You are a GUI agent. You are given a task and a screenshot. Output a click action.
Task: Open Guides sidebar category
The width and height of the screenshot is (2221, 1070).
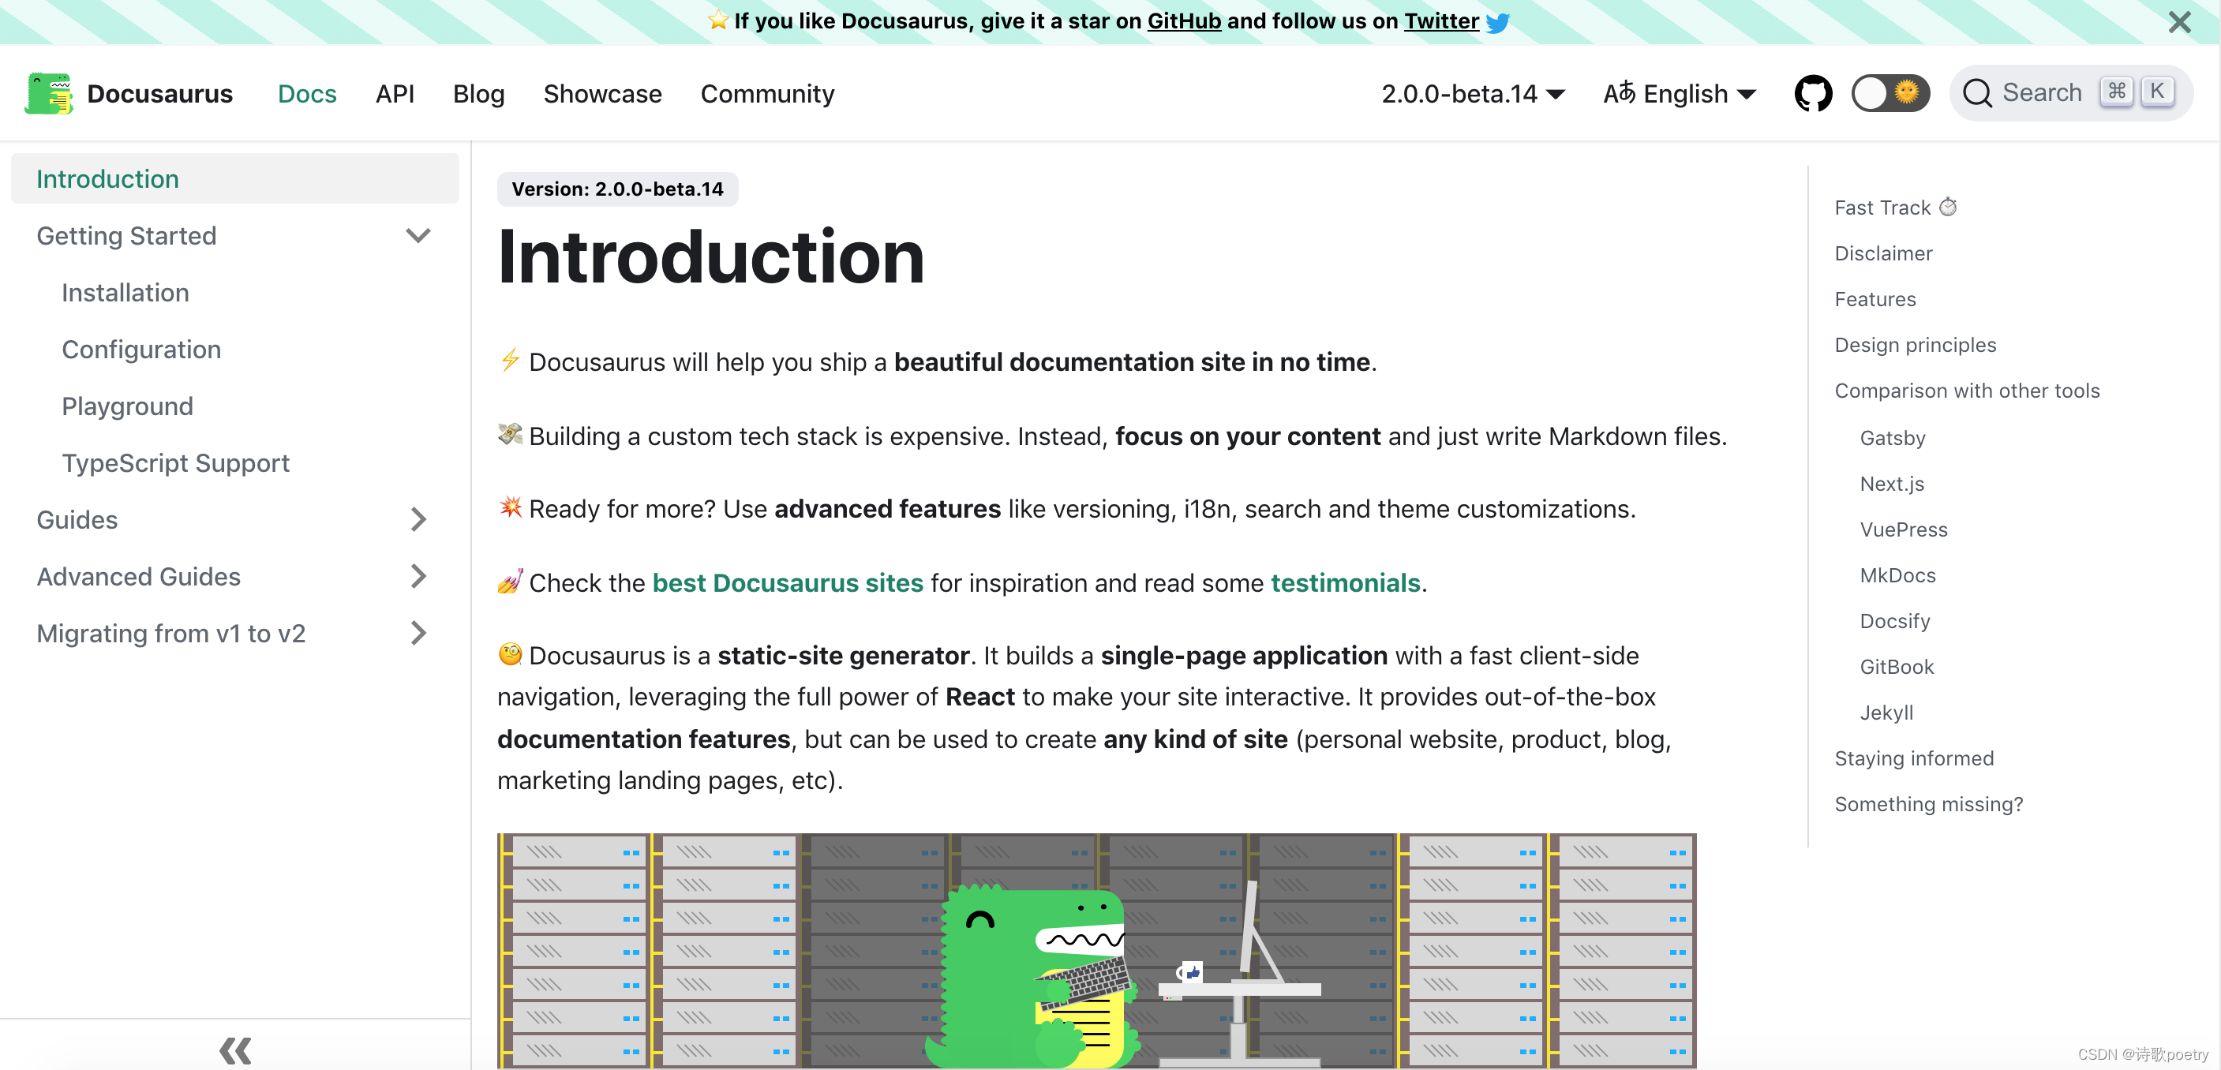[77, 520]
